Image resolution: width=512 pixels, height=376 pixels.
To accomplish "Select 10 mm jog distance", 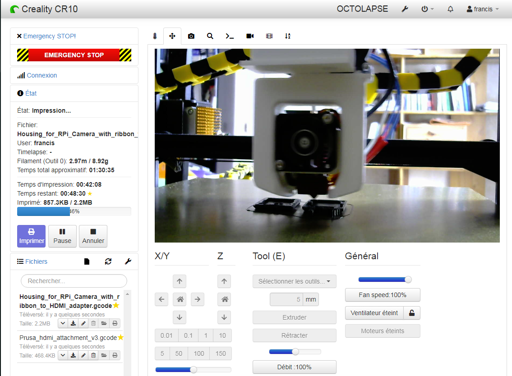I will pos(222,335).
